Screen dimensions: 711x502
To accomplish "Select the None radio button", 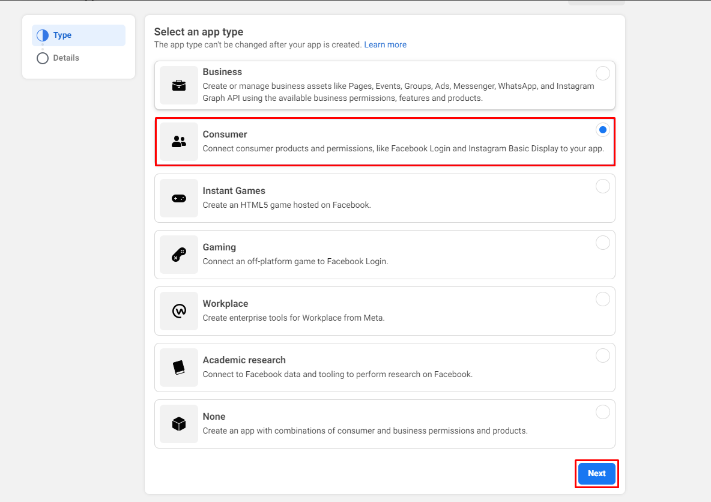I will [603, 412].
